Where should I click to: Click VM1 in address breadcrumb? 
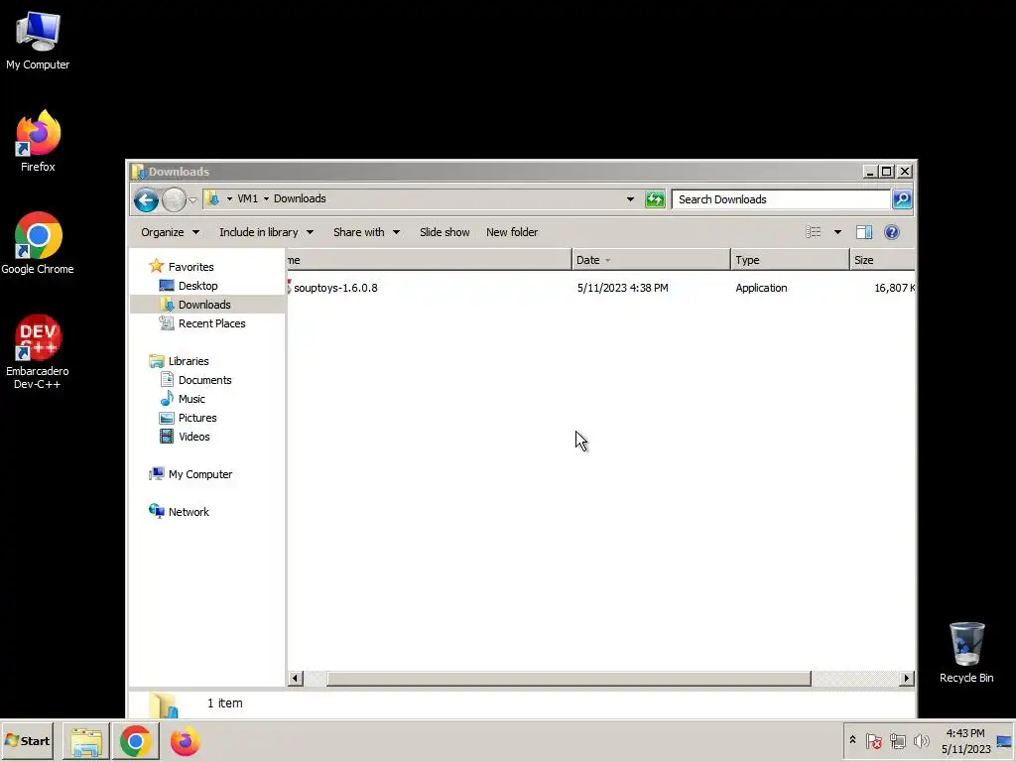click(247, 198)
